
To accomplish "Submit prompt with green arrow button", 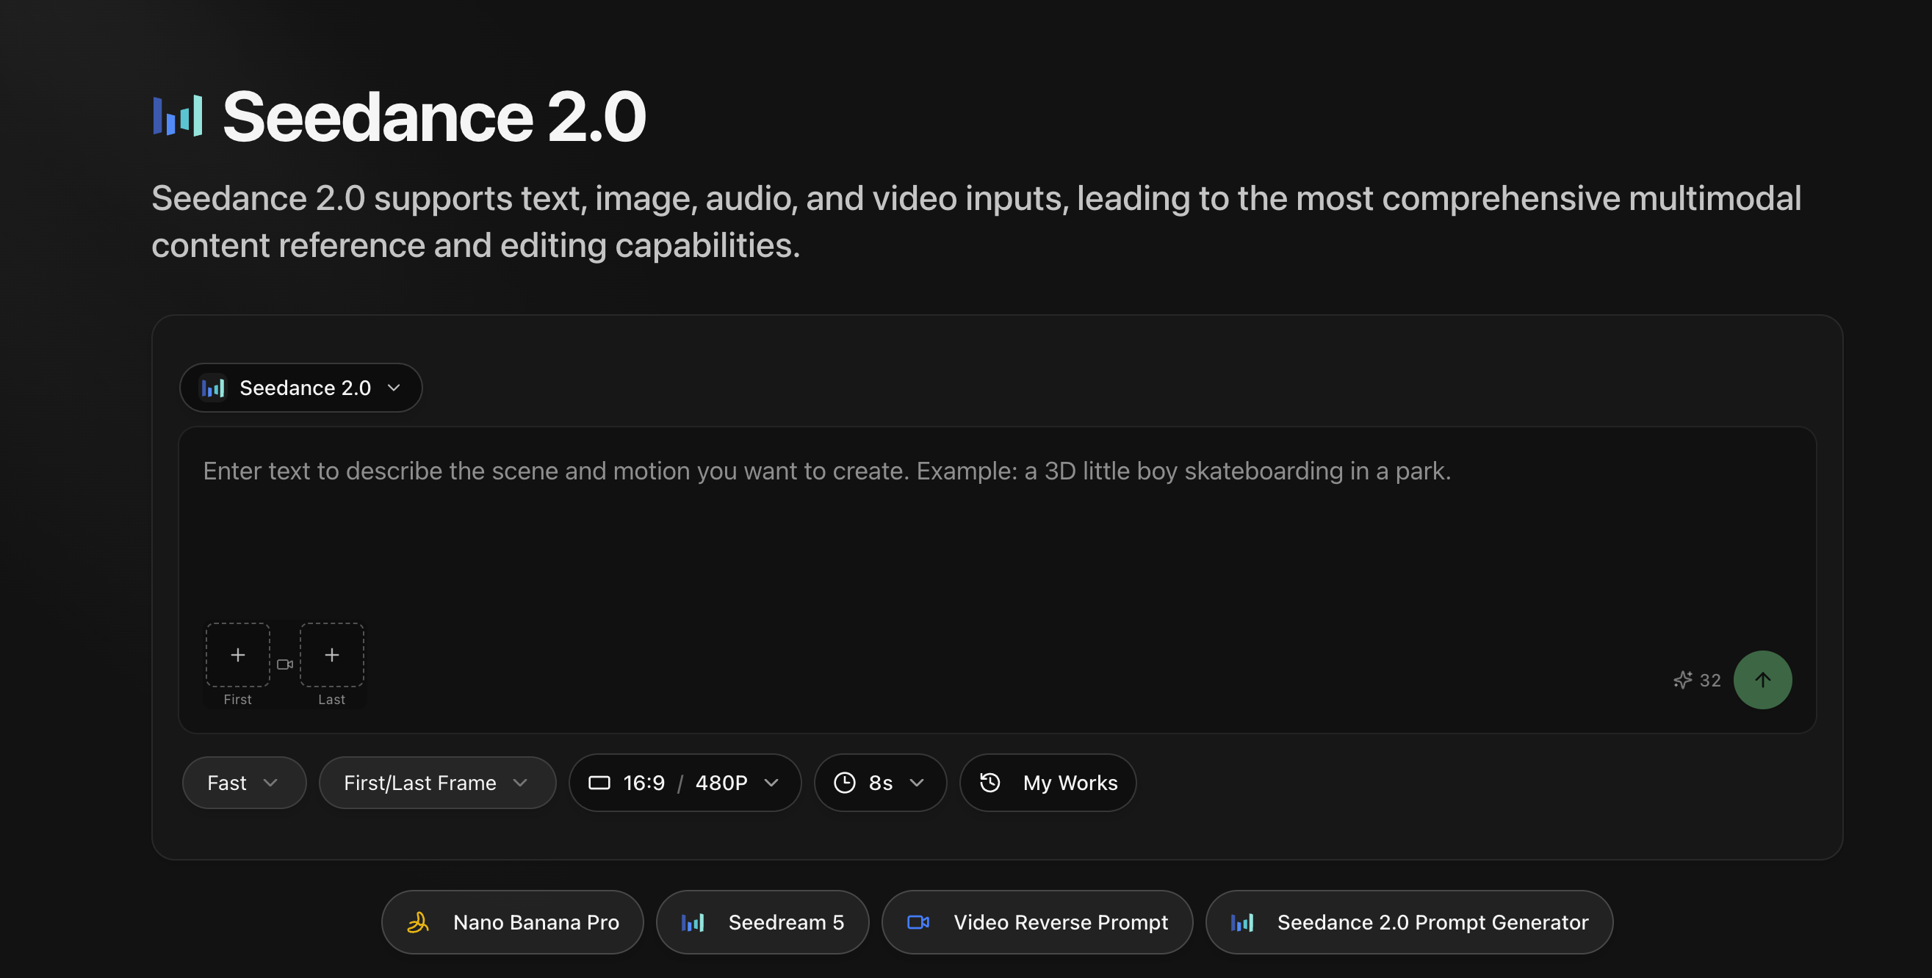I will [1762, 680].
